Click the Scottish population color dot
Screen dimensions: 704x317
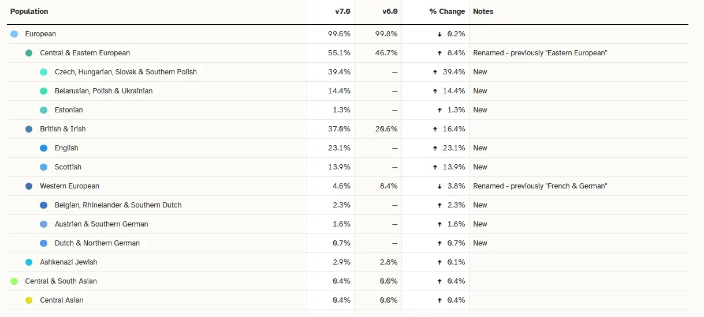44,167
